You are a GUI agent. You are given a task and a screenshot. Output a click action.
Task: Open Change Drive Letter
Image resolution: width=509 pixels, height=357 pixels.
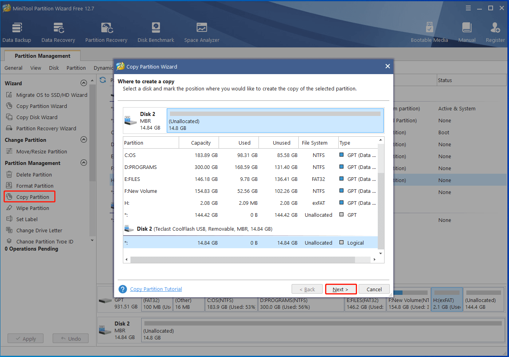coord(34,230)
